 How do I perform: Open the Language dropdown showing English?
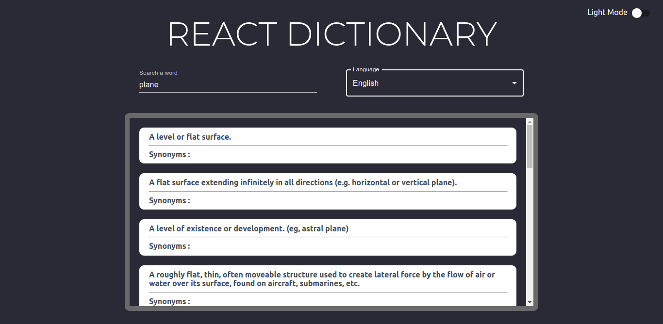(x=427, y=83)
